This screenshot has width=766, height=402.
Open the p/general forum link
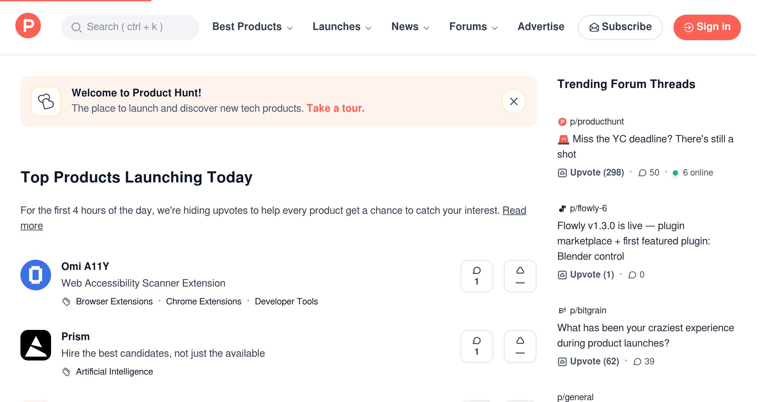tap(575, 397)
